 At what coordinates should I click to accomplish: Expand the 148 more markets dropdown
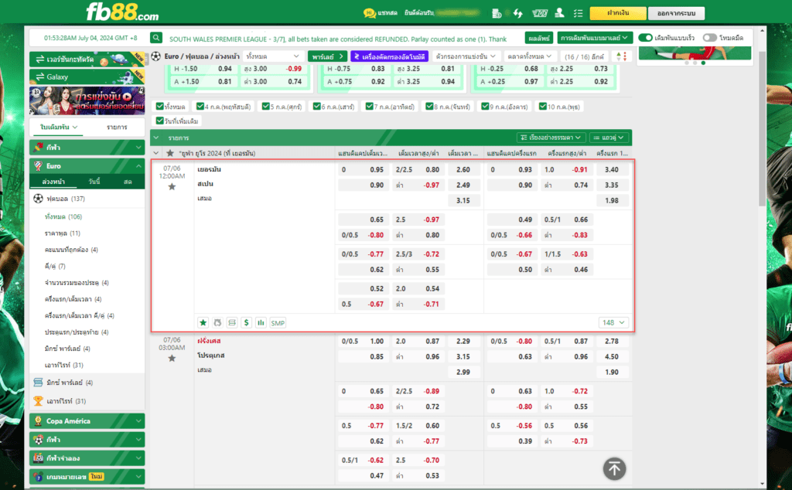coord(613,322)
